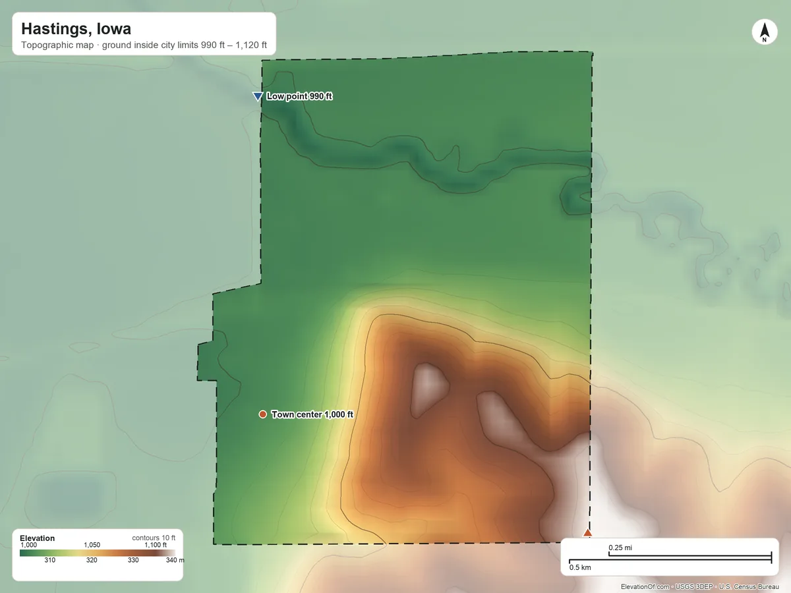Viewport: 791px width, 593px height.
Task: Click the 'Hastings, Iowa' map title
Action: point(76,29)
